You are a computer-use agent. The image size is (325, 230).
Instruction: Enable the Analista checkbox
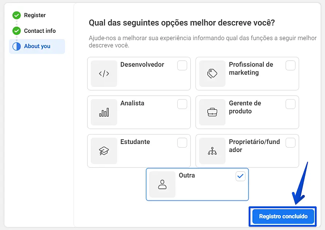coord(182,104)
